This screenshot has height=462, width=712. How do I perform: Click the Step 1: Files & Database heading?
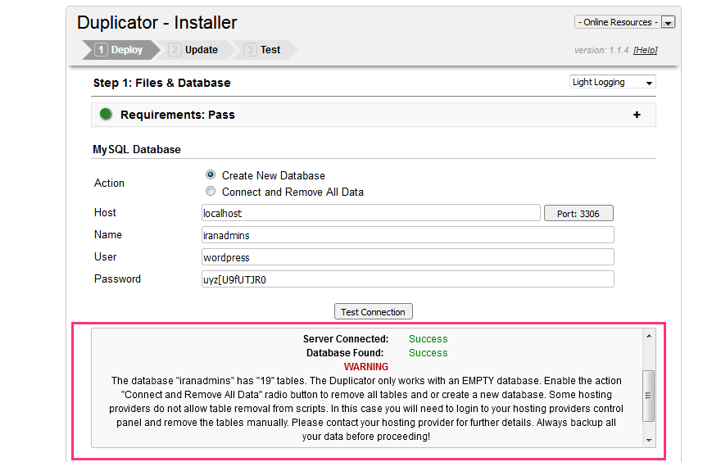[x=162, y=83]
